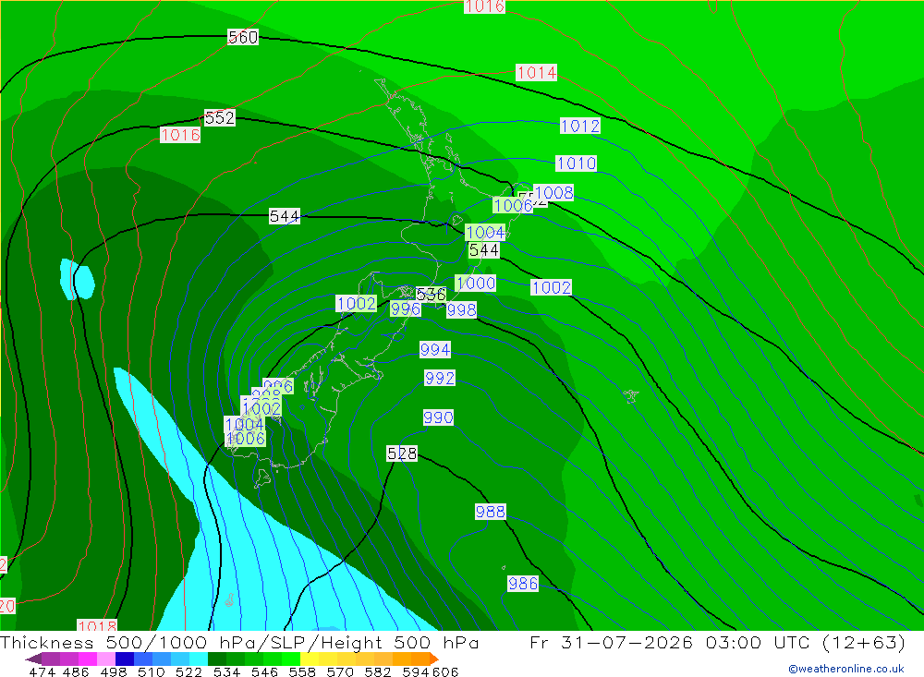Click the legend value 546
The width and height of the screenshot is (924, 677).
pyautogui.click(x=264, y=671)
